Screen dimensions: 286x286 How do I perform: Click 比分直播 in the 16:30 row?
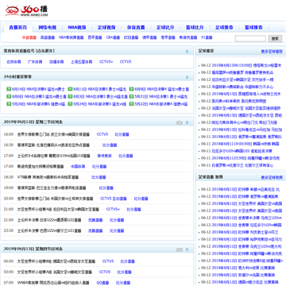[110, 145]
